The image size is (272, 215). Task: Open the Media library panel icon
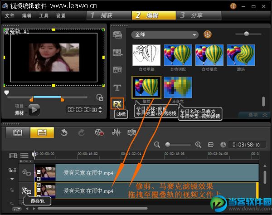[x=117, y=36]
